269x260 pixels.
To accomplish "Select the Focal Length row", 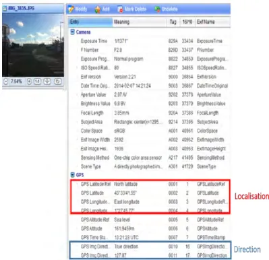I will pyautogui.click(x=150, y=112).
